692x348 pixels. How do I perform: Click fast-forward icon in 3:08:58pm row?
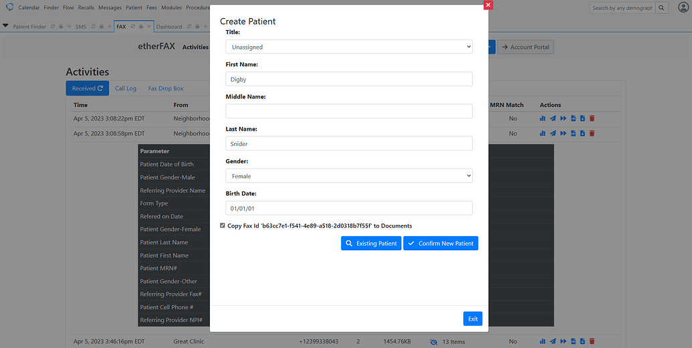coord(563,133)
